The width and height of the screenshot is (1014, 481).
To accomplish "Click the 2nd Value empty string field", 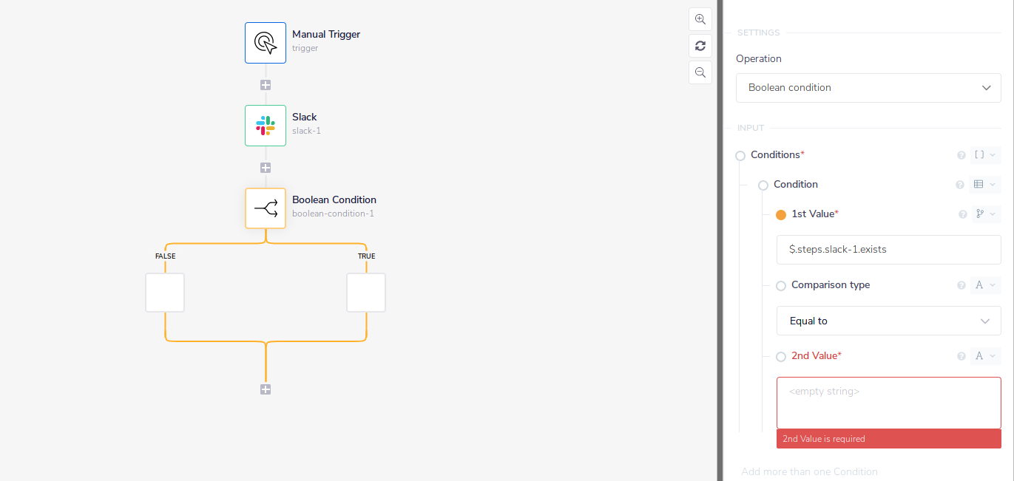I will pos(888,403).
